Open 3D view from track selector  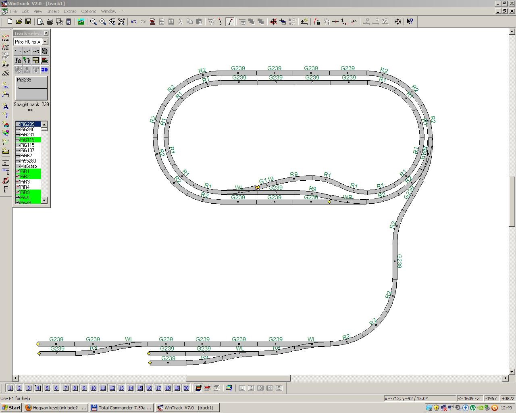44,70
